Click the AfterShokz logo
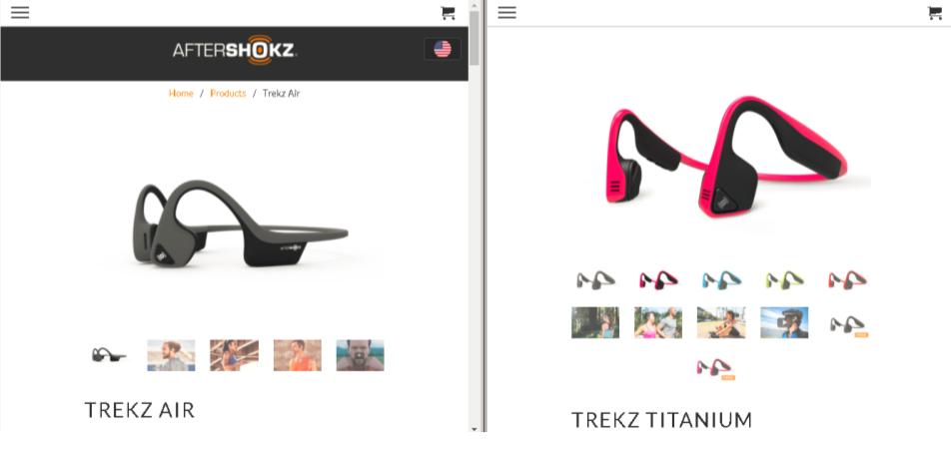The height and width of the screenshot is (456, 951). click(235, 50)
